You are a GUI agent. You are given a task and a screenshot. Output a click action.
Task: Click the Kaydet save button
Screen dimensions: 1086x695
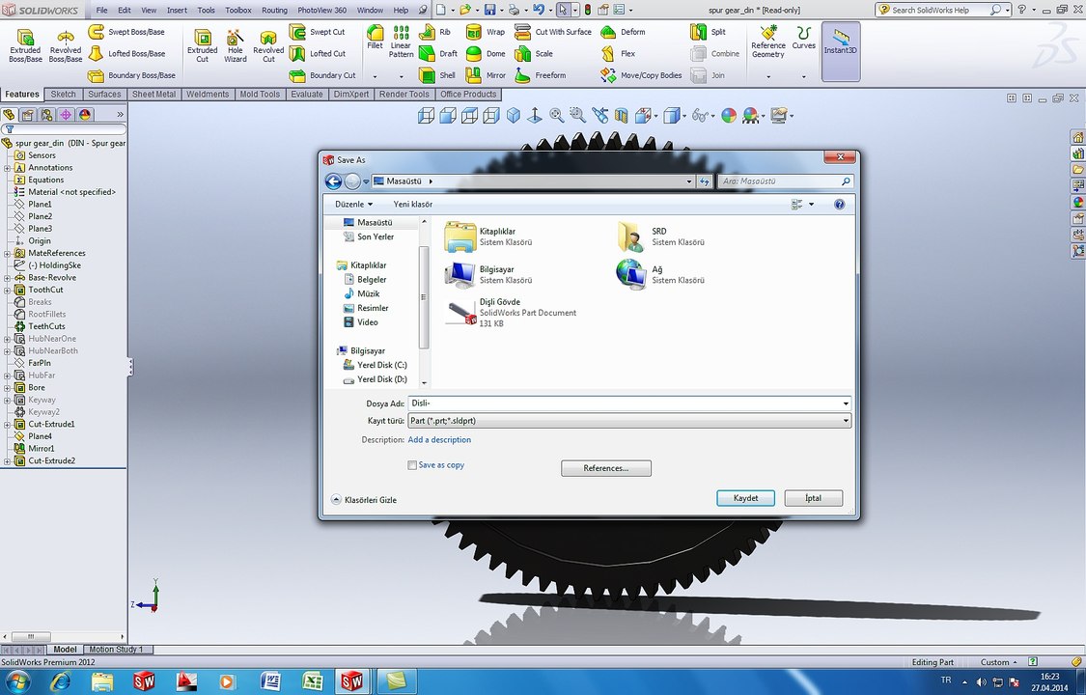click(746, 498)
